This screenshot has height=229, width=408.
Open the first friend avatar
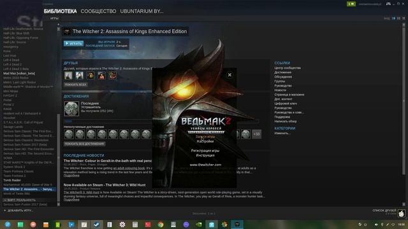pyautogui.click(x=68, y=76)
